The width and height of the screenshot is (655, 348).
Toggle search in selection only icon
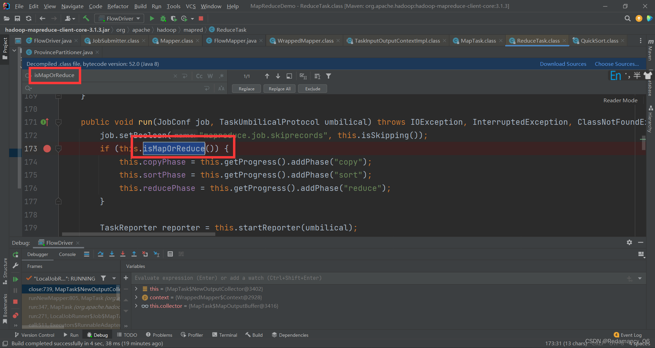pos(317,76)
